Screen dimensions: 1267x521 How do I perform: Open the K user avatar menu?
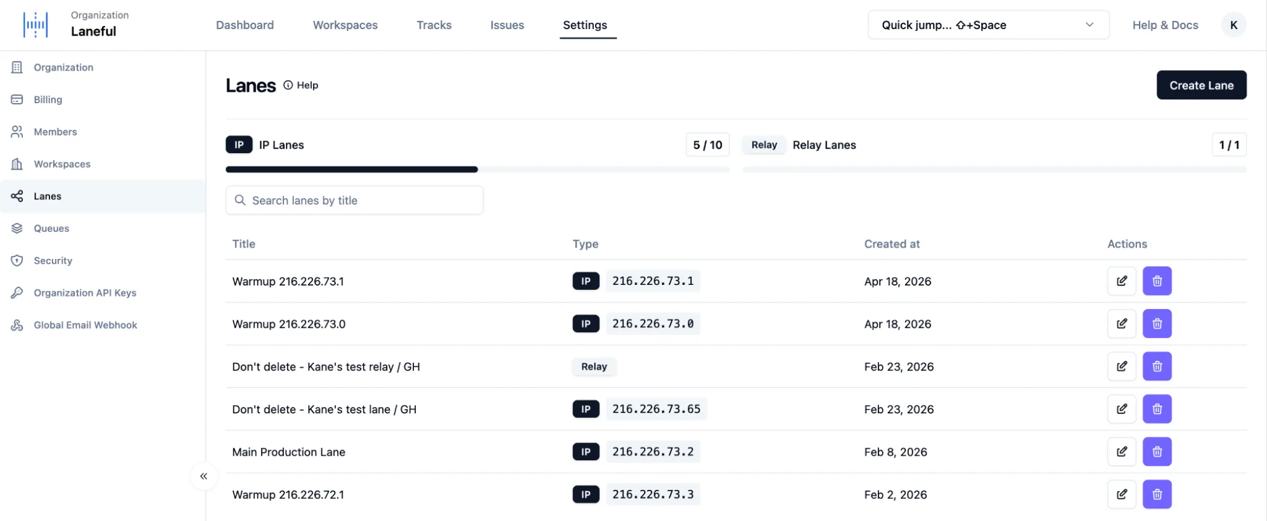pyautogui.click(x=1233, y=25)
